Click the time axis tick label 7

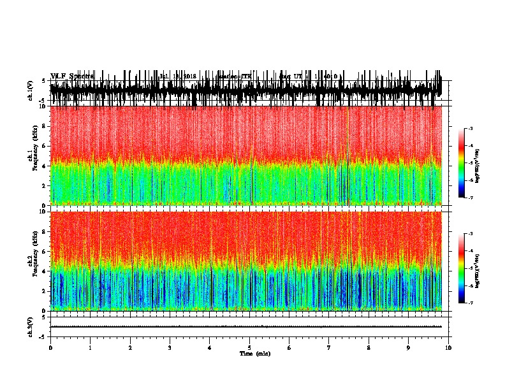click(x=329, y=348)
